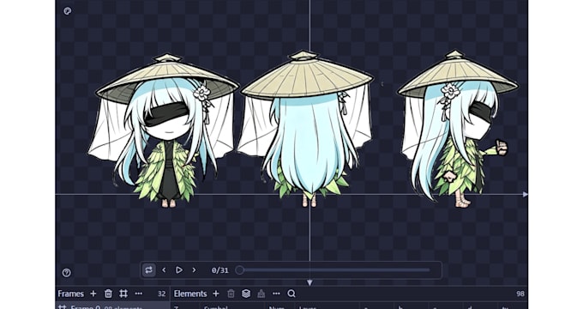583x309 pixels.
Task: Click the frame count 32
Action: coord(161,294)
